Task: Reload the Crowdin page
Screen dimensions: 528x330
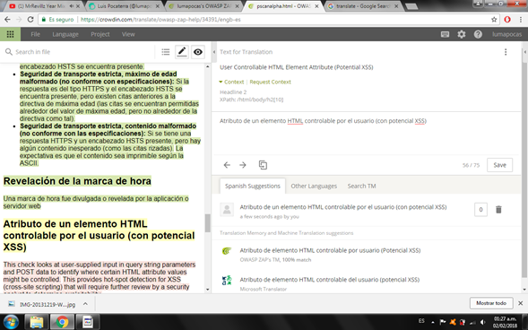Action: coord(30,20)
